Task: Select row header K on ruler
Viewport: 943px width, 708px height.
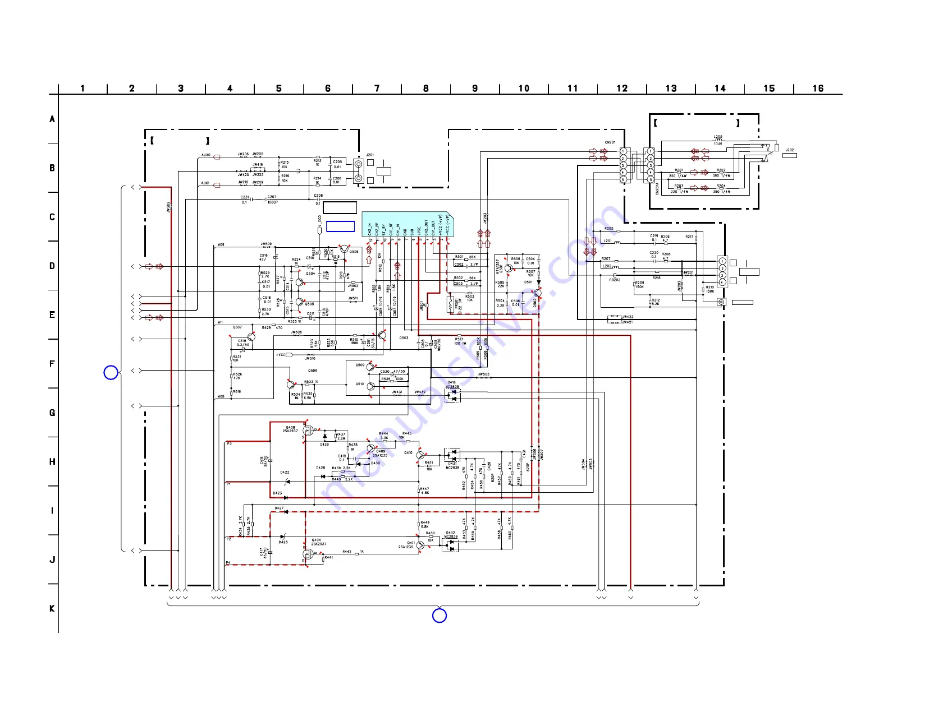Action: tap(52, 609)
